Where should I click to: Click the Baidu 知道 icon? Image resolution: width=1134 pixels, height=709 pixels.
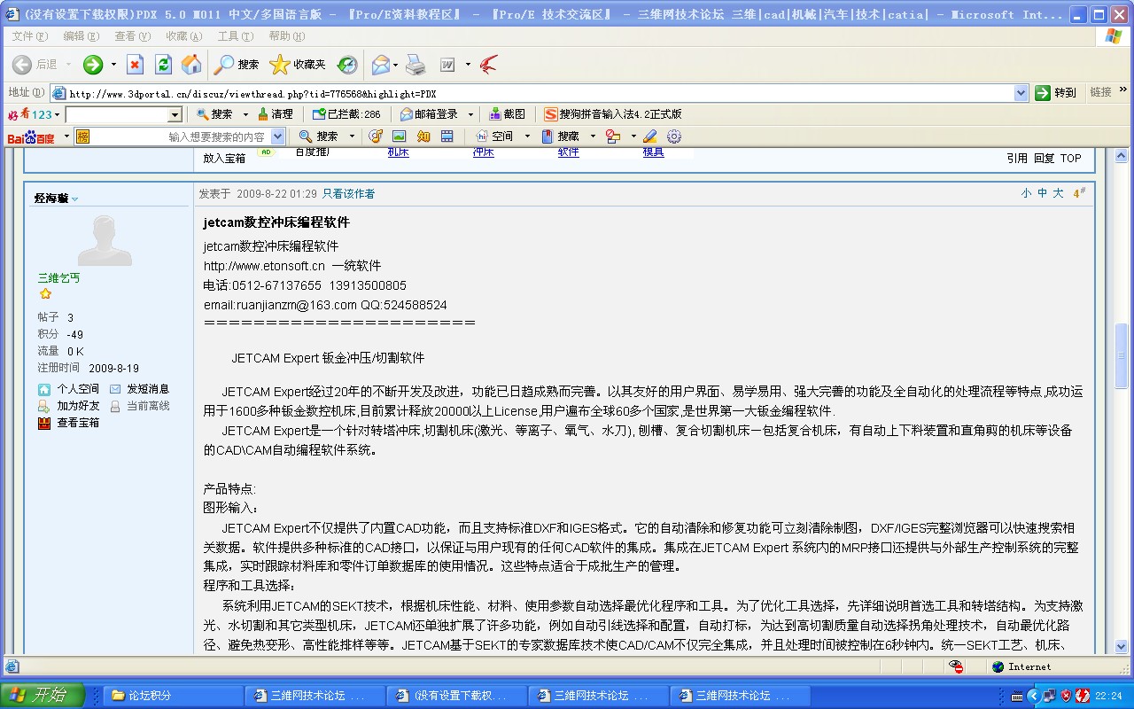(423, 136)
